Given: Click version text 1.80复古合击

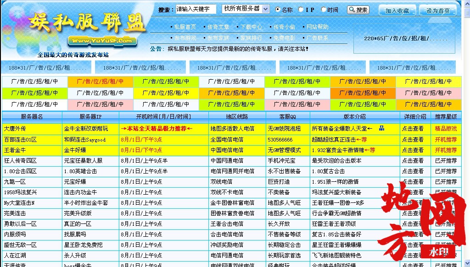Looking at the screenshot, I should point(329,171).
